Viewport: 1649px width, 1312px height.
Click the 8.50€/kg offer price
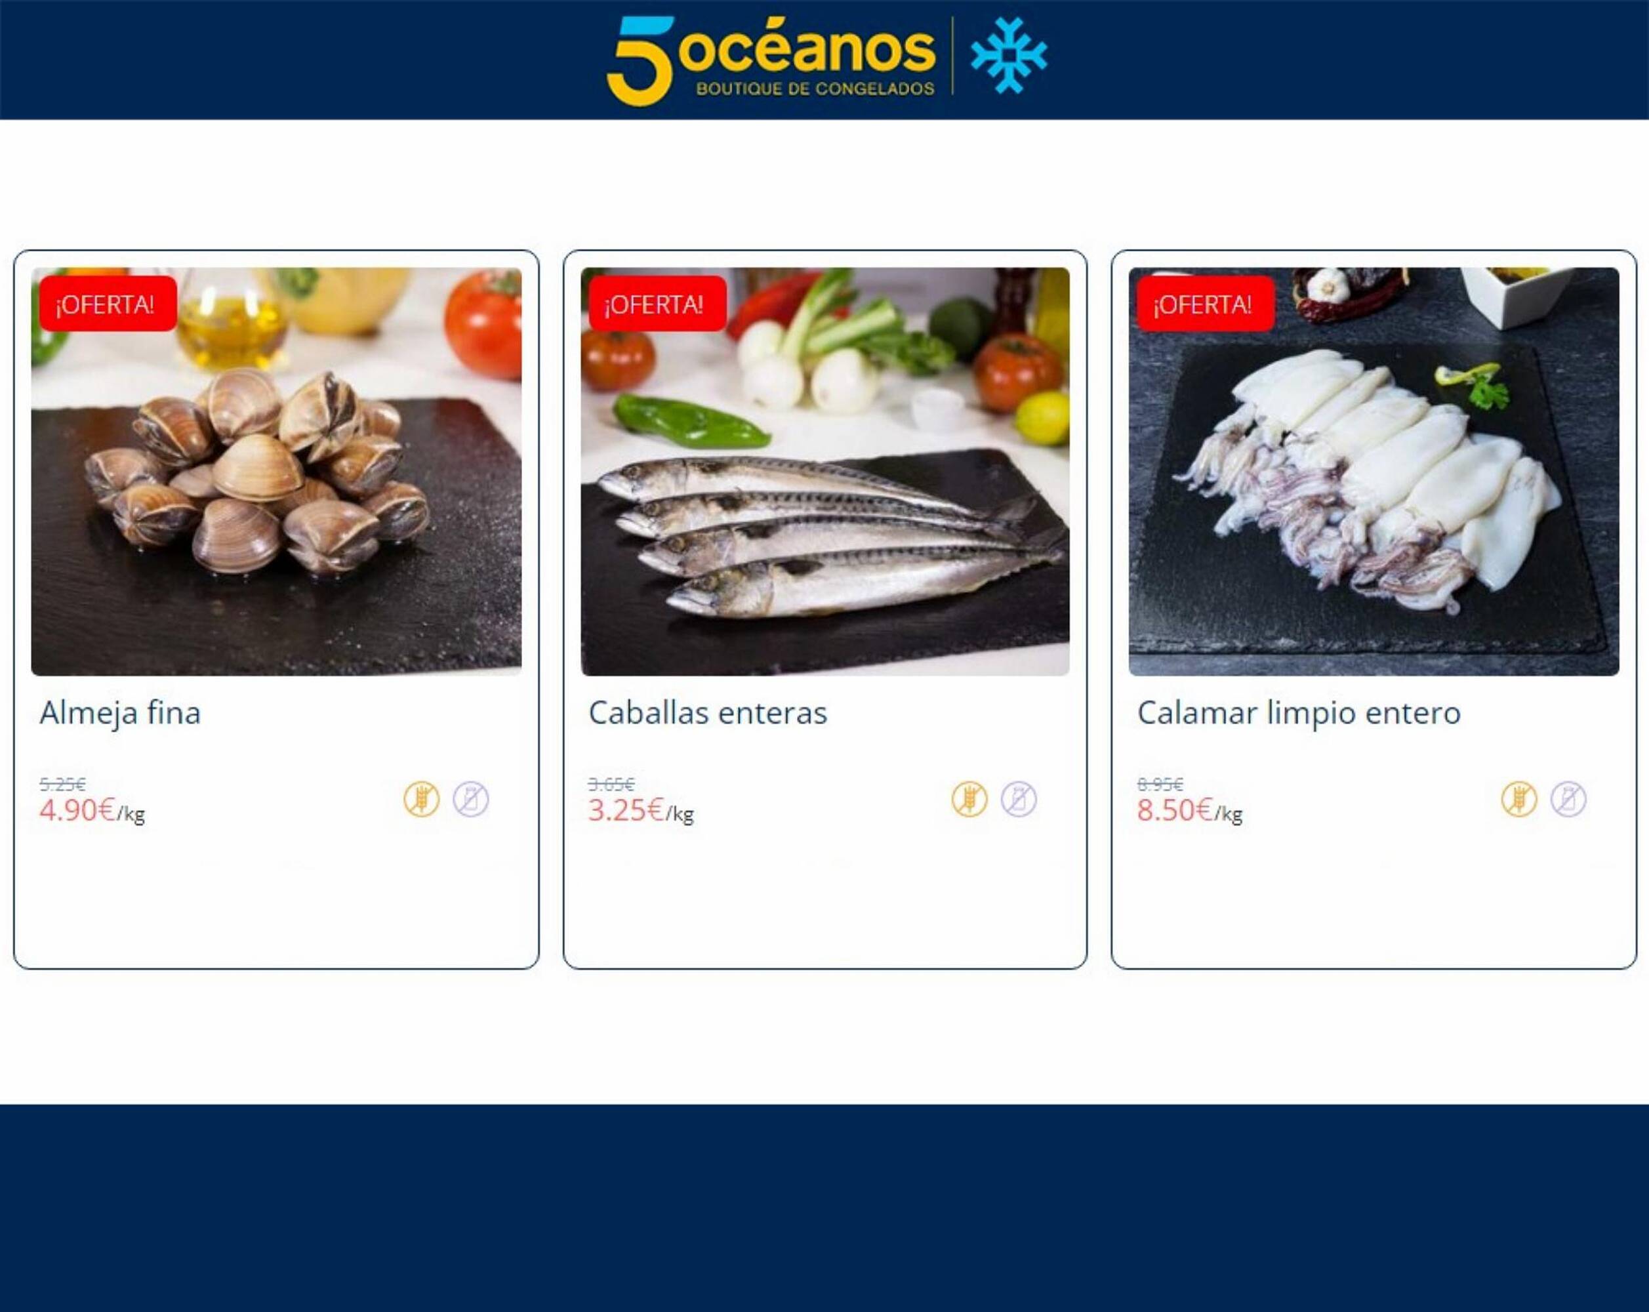(x=1189, y=810)
